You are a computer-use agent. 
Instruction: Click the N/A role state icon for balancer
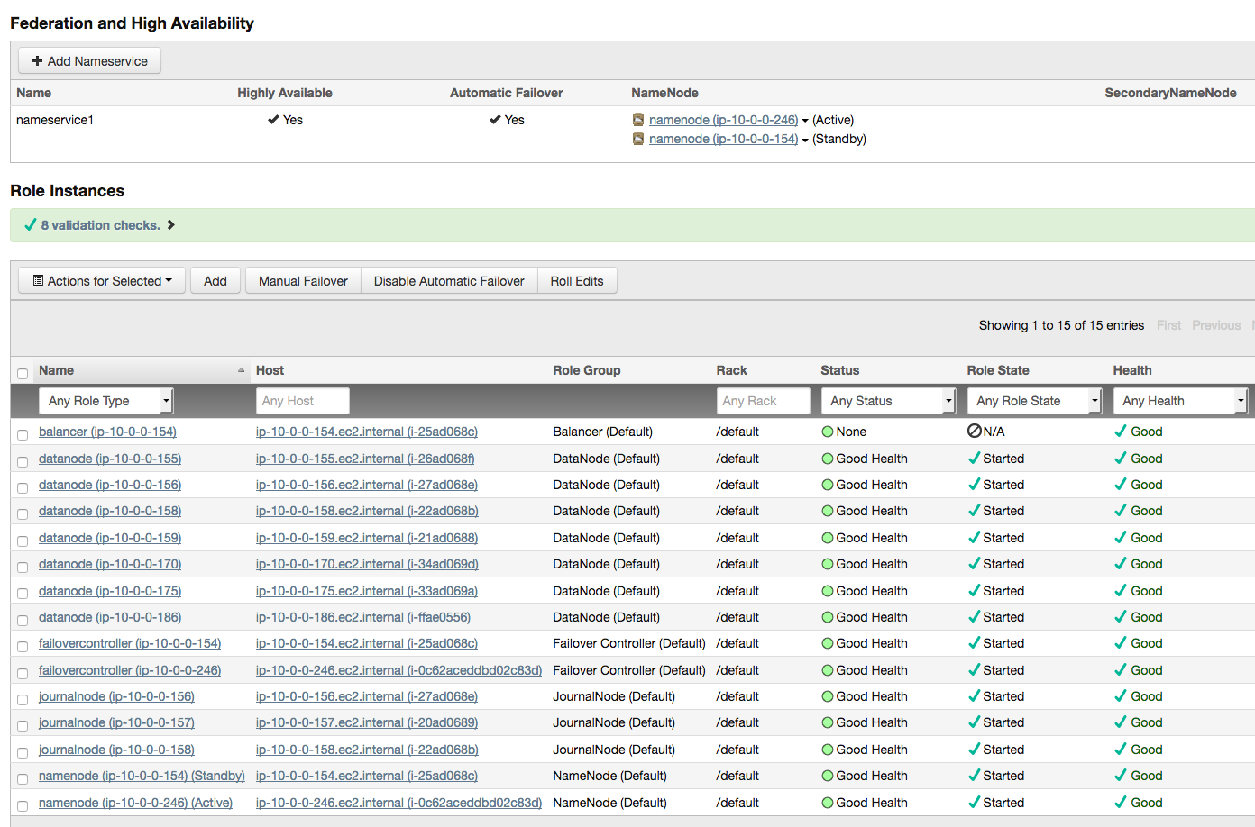(974, 432)
